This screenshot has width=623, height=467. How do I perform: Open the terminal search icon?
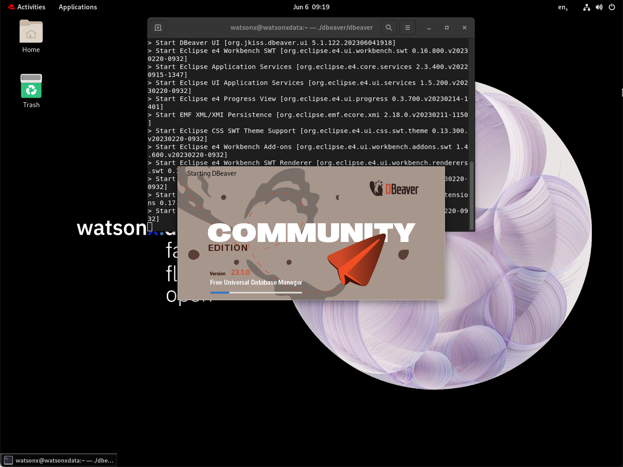coord(389,28)
